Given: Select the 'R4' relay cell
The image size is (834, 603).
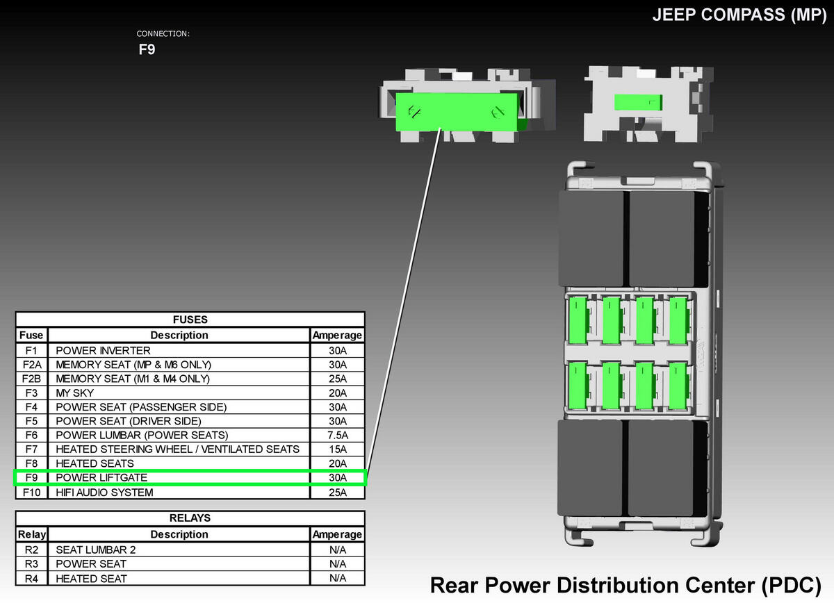Looking at the screenshot, I should (x=31, y=578).
